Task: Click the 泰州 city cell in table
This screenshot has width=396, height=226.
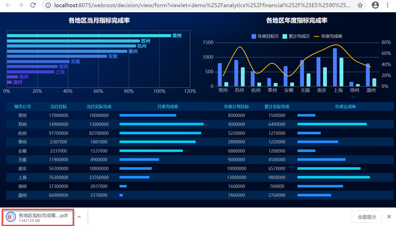Action: 22,142
